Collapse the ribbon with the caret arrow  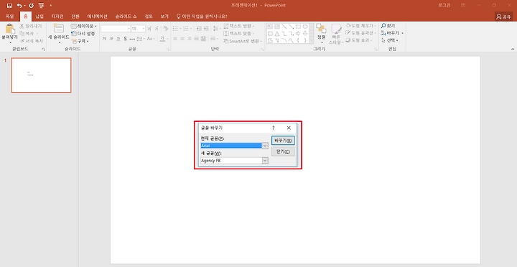tap(513, 49)
